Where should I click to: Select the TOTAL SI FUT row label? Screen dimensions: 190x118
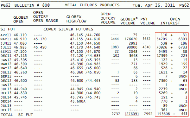pos(17,115)
